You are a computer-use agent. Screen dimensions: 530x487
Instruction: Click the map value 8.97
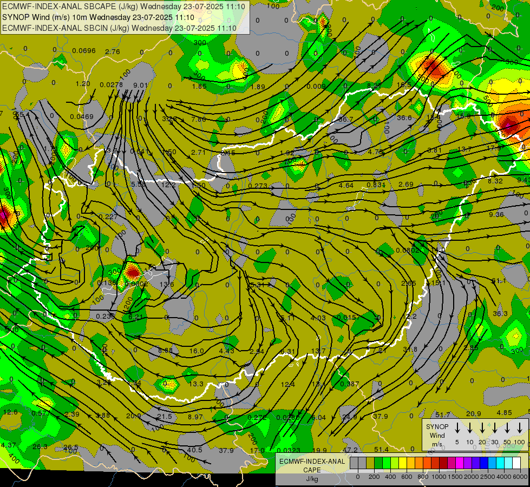(195, 417)
